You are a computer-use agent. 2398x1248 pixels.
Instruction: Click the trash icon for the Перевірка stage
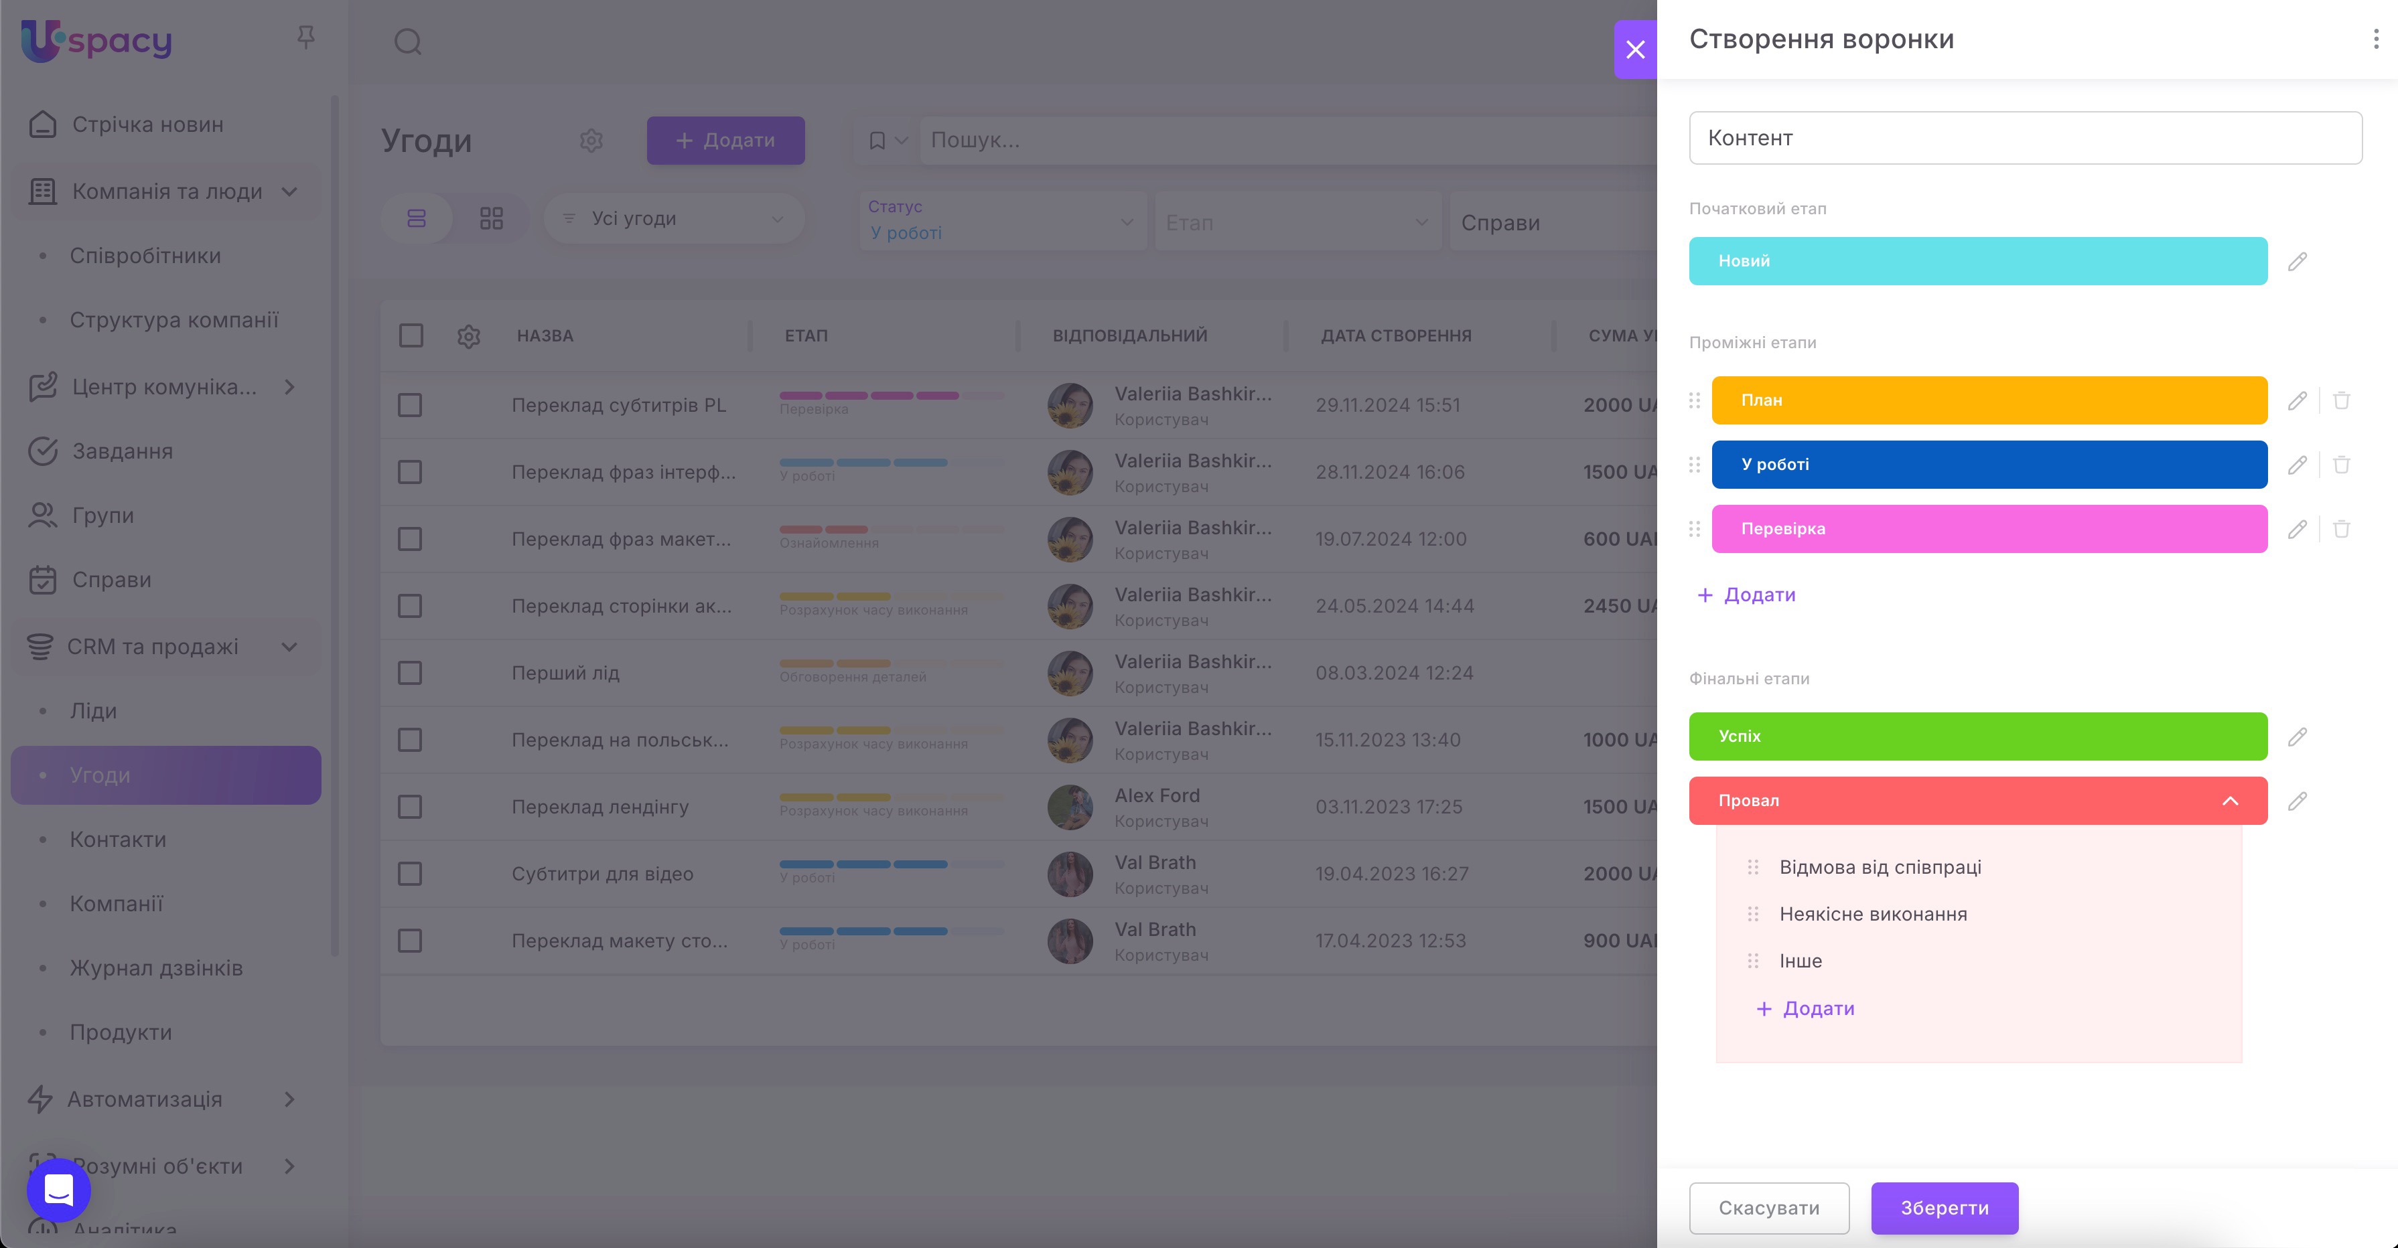coord(2341,529)
